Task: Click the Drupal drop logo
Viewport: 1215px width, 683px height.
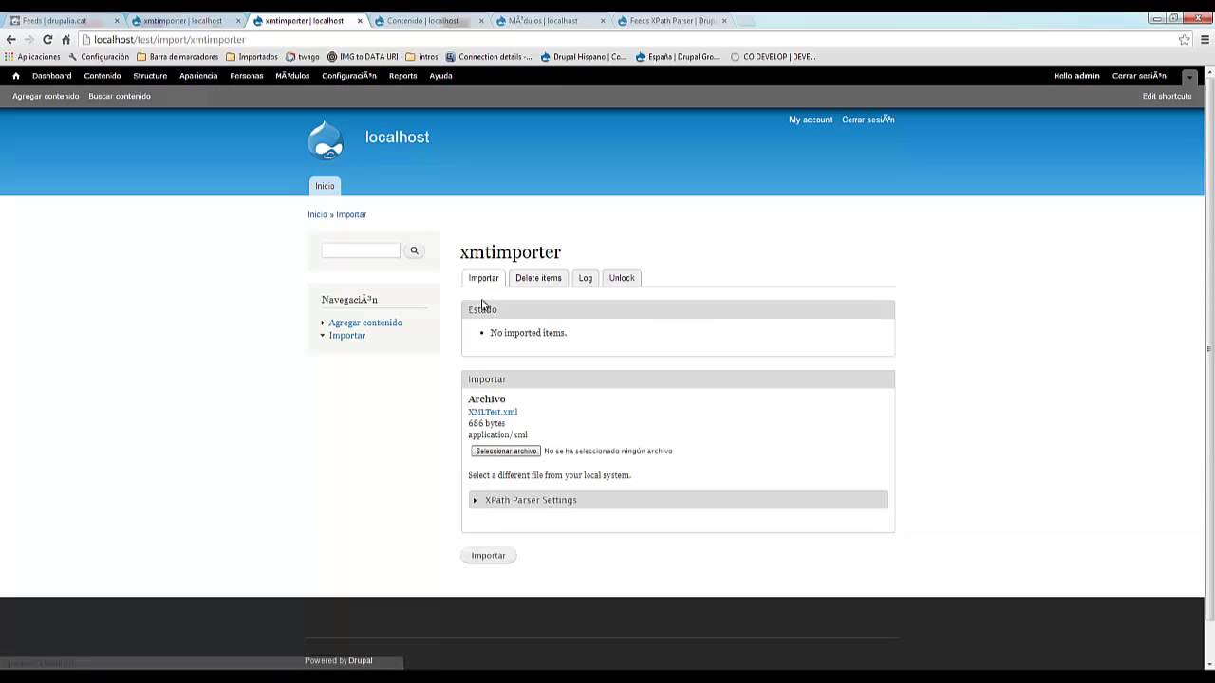Action: pyautogui.click(x=326, y=139)
